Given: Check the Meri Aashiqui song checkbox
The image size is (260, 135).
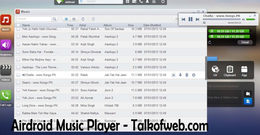Looking at the screenshot, I should (x=18, y=37).
